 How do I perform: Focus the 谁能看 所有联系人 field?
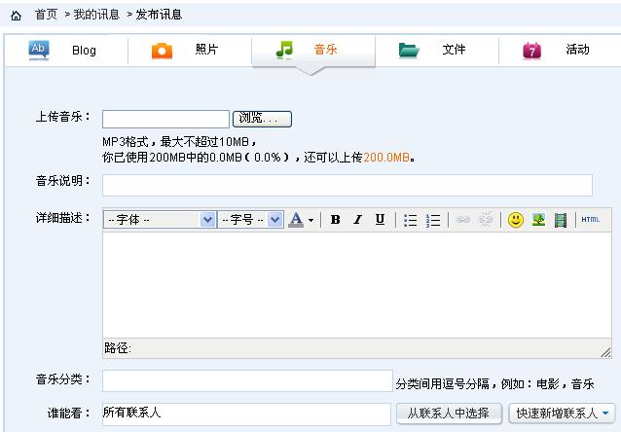click(x=246, y=414)
